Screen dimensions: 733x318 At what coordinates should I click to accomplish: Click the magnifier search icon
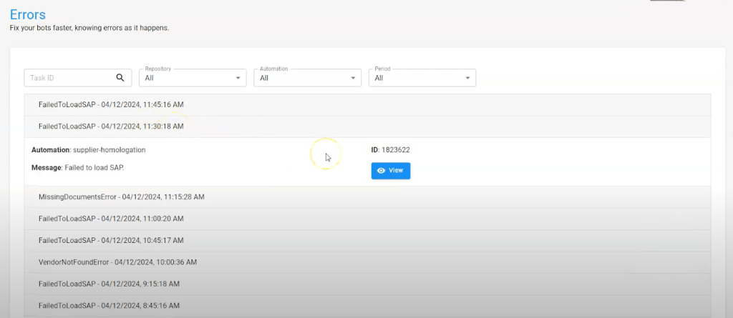click(x=120, y=78)
